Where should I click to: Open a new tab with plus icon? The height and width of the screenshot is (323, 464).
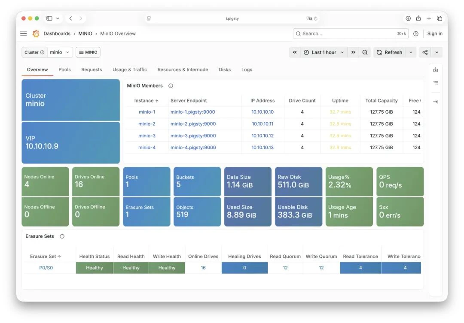pyautogui.click(x=429, y=18)
